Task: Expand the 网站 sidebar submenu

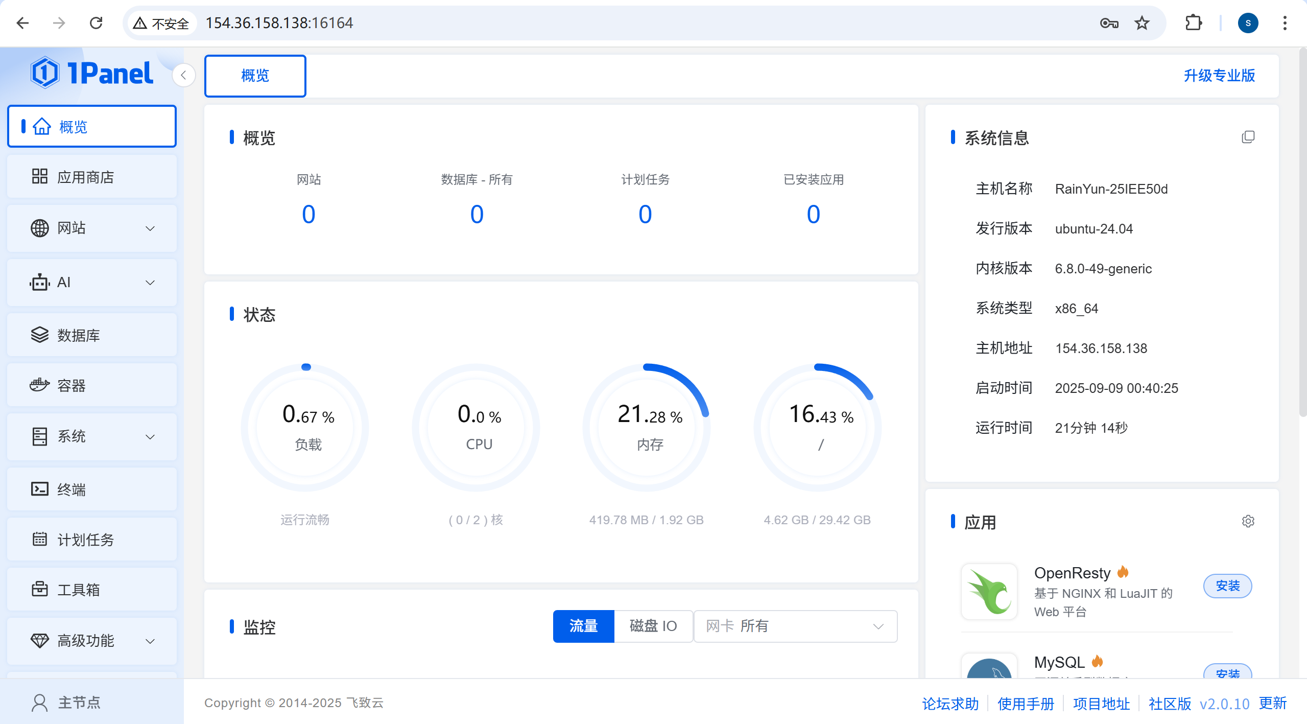Action: coord(92,228)
